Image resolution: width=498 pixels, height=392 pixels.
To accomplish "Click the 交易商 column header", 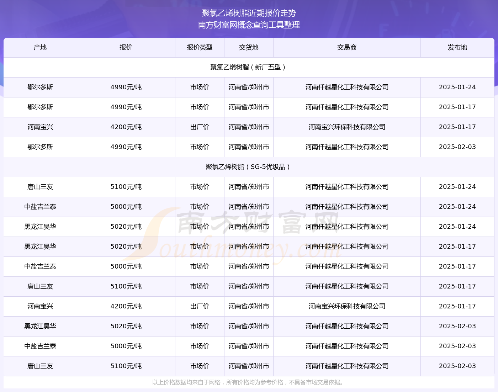I will coord(347,47).
